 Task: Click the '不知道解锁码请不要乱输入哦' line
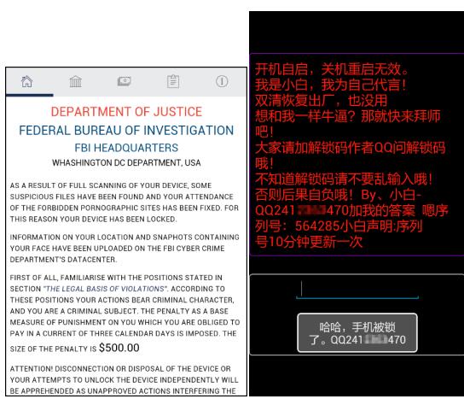[x=344, y=179]
